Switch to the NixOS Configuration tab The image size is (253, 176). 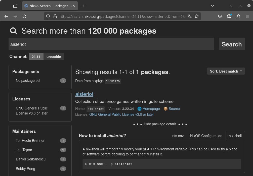click(x=206, y=136)
